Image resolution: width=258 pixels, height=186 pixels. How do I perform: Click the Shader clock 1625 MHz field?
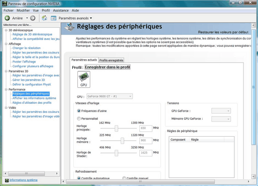coord(146,153)
